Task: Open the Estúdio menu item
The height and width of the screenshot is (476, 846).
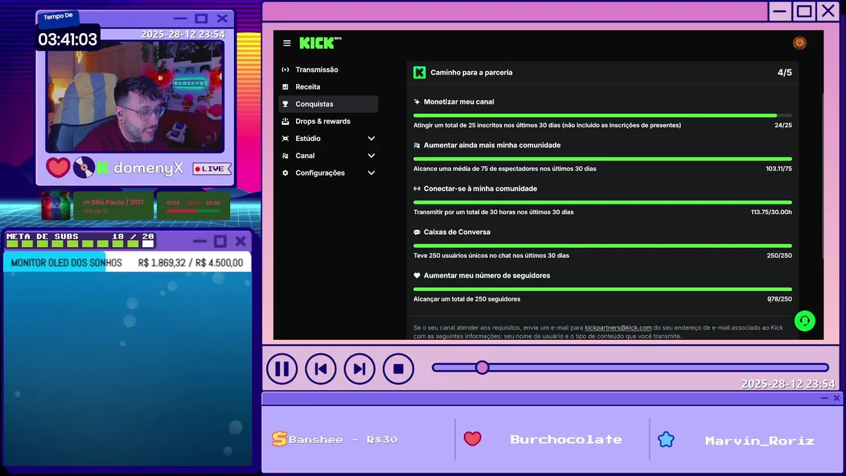Action: point(328,138)
